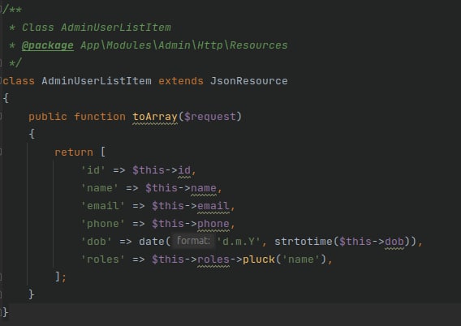Click the roles property before ->pluck
461x326 pixels.
pos(213,260)
